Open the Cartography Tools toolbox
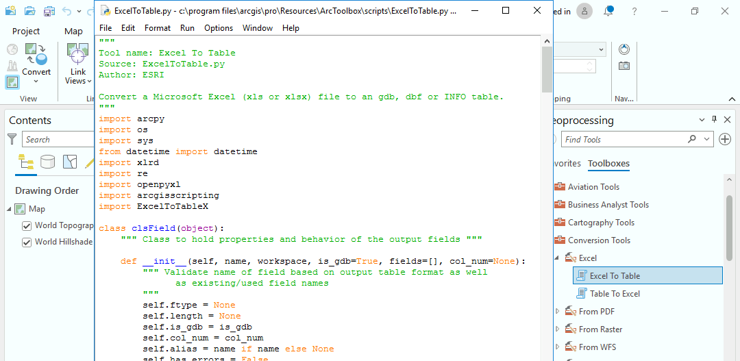This screenshot has width=740, height=361. [x=602, y=222]
